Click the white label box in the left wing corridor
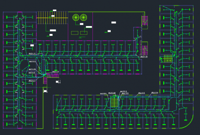The image size is (200, 135). (32, 45)
